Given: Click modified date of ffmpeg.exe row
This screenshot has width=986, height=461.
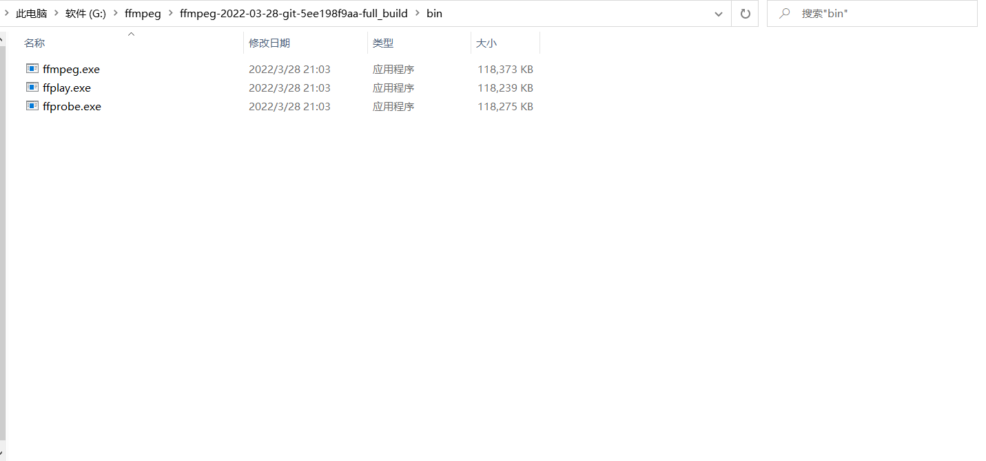Looking at the screenshot, I should [x=289, y=69].
